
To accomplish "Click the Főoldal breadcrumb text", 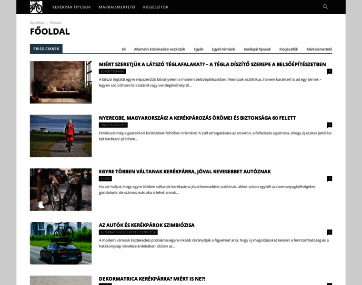I will point(55,23).
